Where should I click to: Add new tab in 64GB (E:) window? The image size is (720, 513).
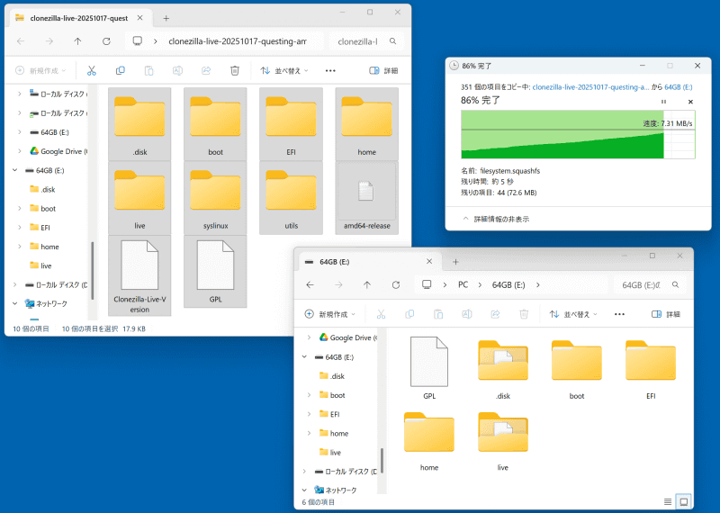pyautogui.click(x=455, y=262)
